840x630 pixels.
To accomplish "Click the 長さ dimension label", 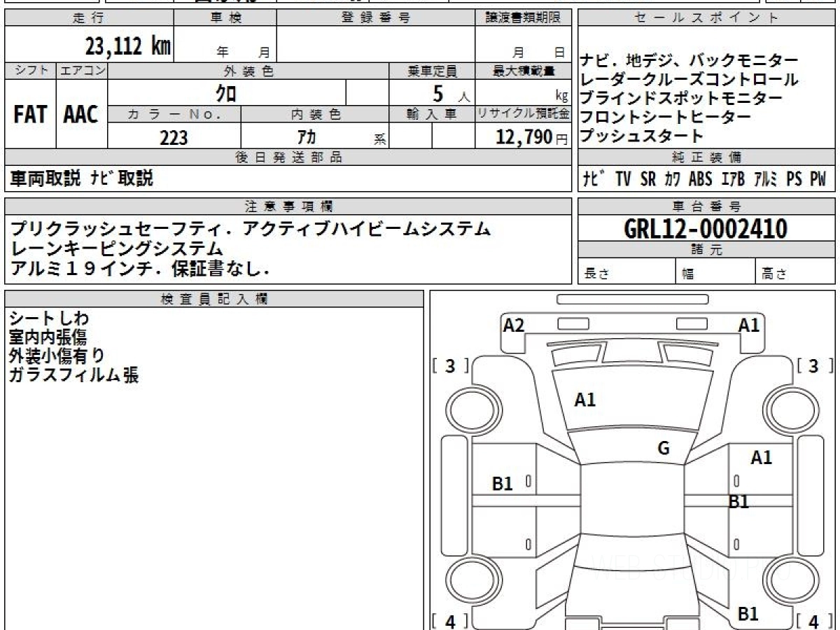I will pos(596,274).
